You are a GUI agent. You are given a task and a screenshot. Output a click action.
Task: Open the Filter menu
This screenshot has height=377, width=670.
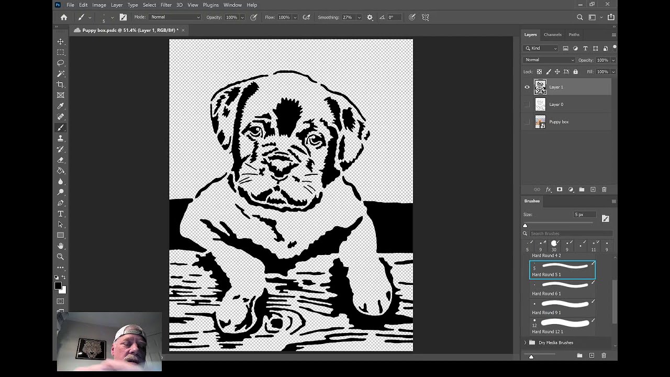click(x=166, y=5)
